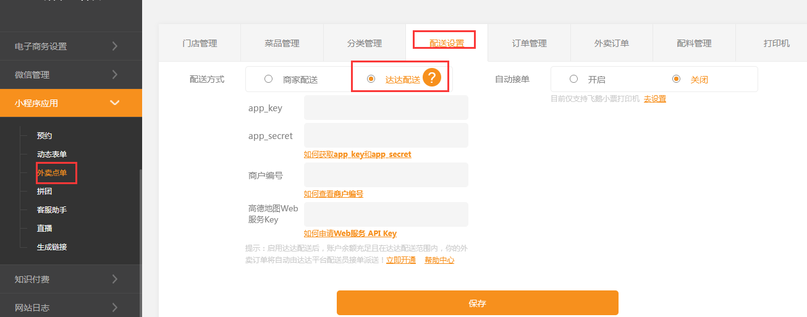Click the orange 保存 button
807x317 pixels.
tap(477, 303)
